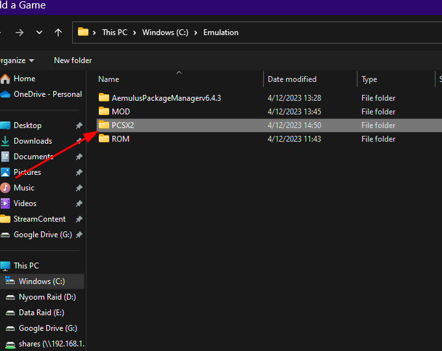Screen dimensions: 442x351
Task: Click the pin icon beside Videos
Action: pyautogui.click(x=79, y=203)
